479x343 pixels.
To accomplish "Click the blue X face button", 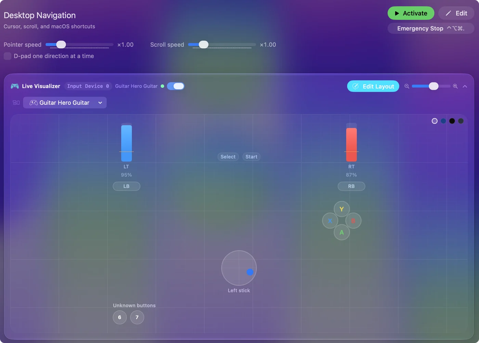I will point(330,221).
